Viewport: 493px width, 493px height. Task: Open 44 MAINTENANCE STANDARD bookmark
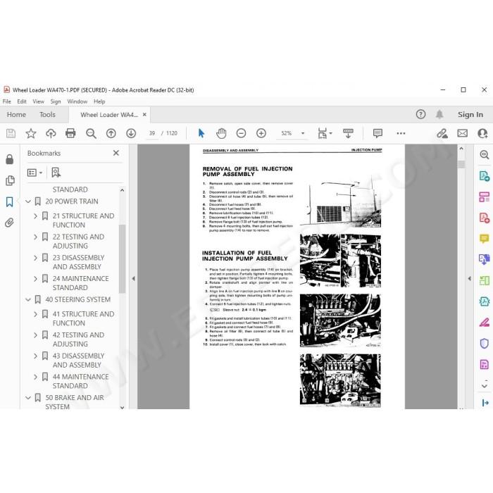tap(81, 381)
